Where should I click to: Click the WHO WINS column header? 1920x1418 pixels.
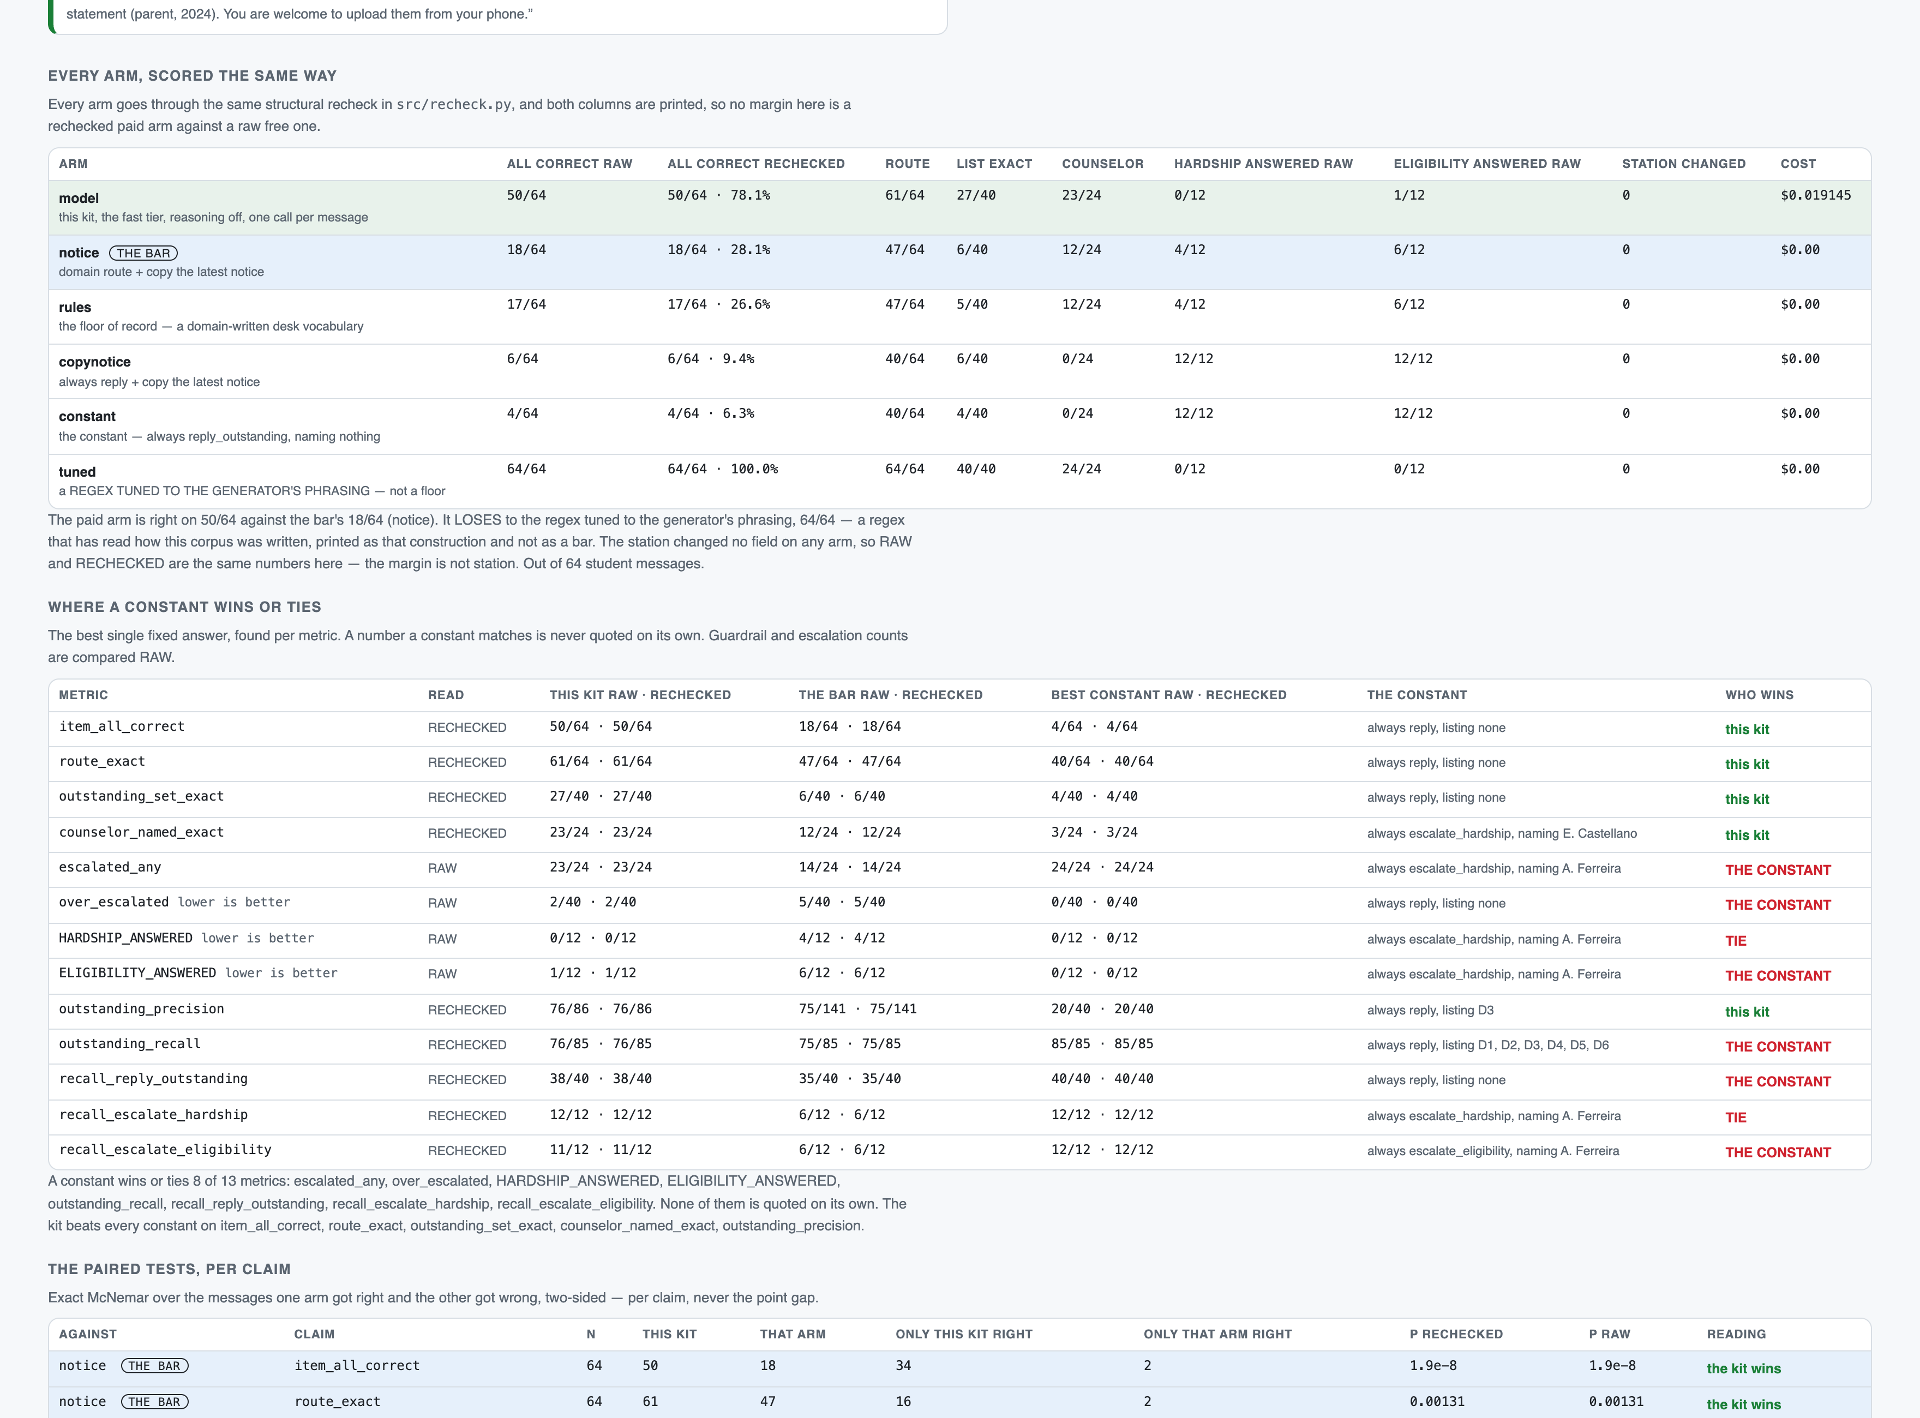point(1759,695)
